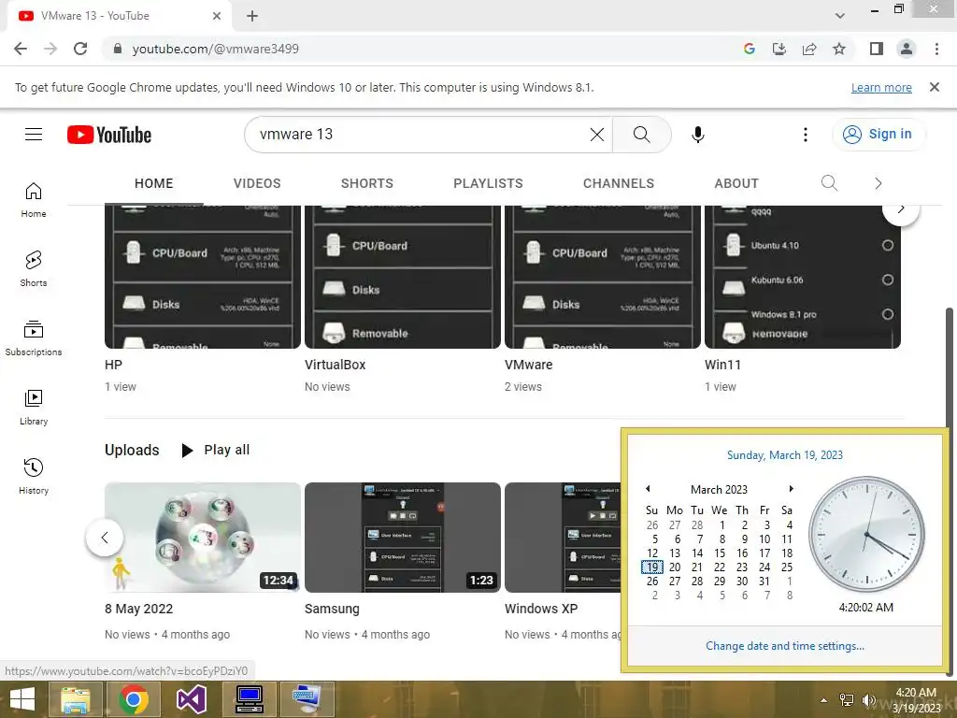
Task: Open Library in the left sidebar
Action: point(34,408)
